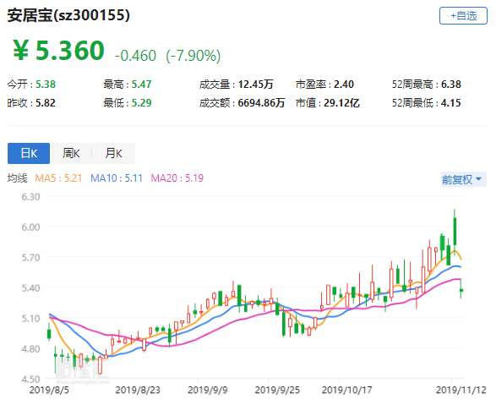Click the 4.80 y-axis label
This screenshot has height=399, width=496.
(30, 349)
